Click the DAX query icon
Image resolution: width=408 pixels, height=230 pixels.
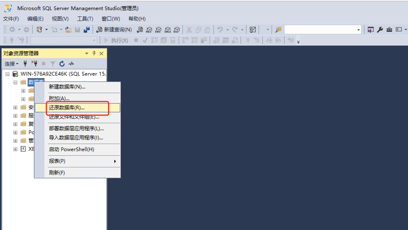pos(176,30)
